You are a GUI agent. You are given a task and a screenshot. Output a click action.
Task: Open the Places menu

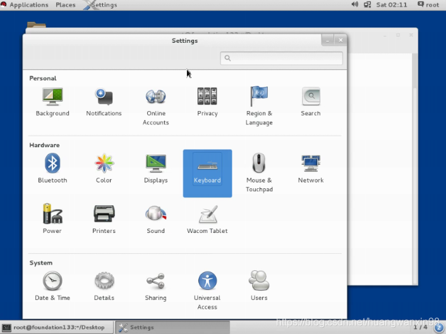(66, 5)
